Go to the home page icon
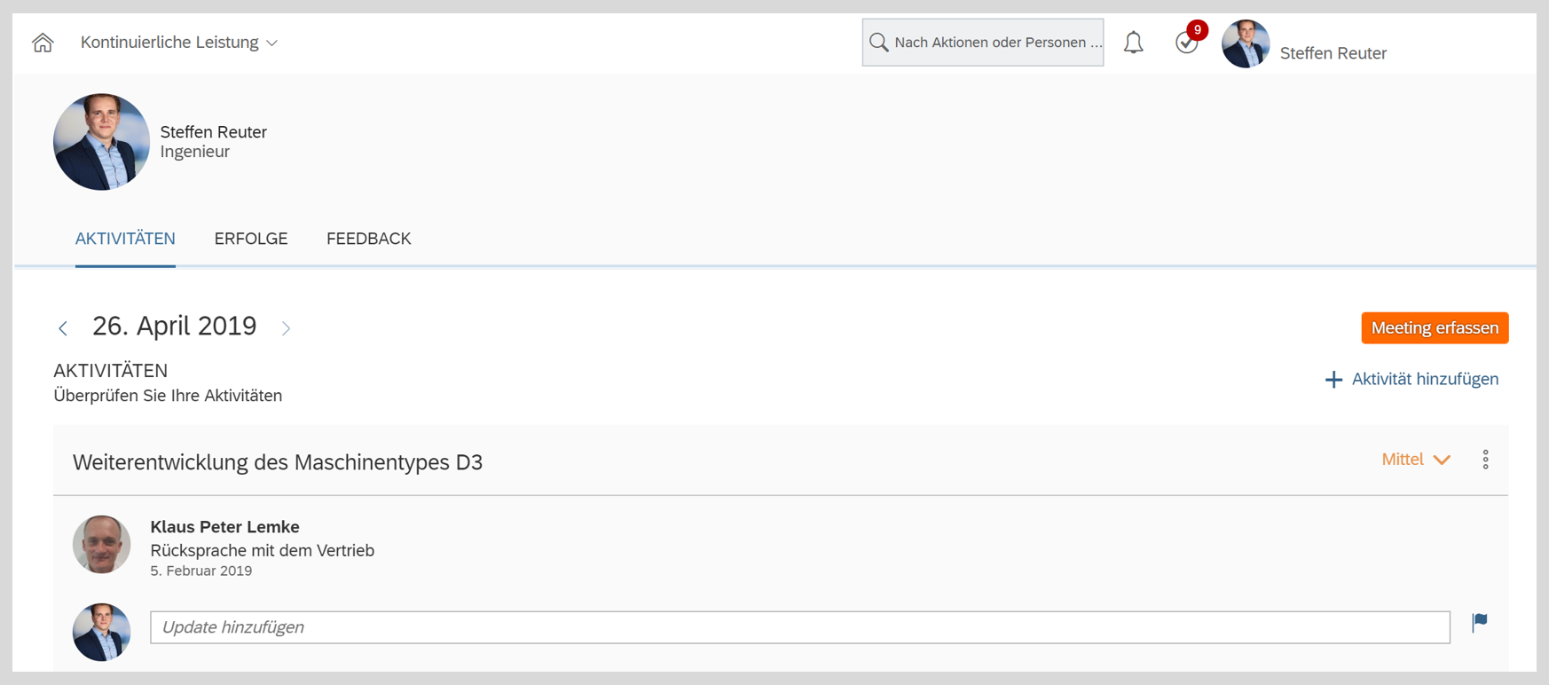1549x685 pixels. coord(43,43)
